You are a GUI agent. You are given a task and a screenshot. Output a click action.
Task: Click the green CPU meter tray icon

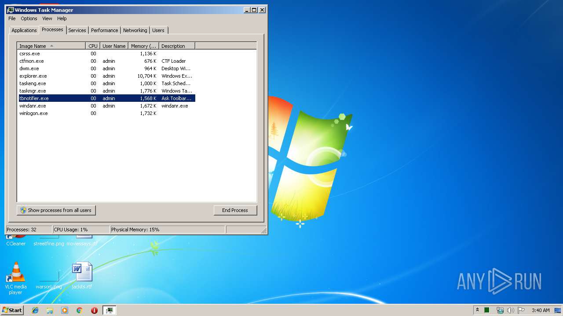[x=487, y=310]
